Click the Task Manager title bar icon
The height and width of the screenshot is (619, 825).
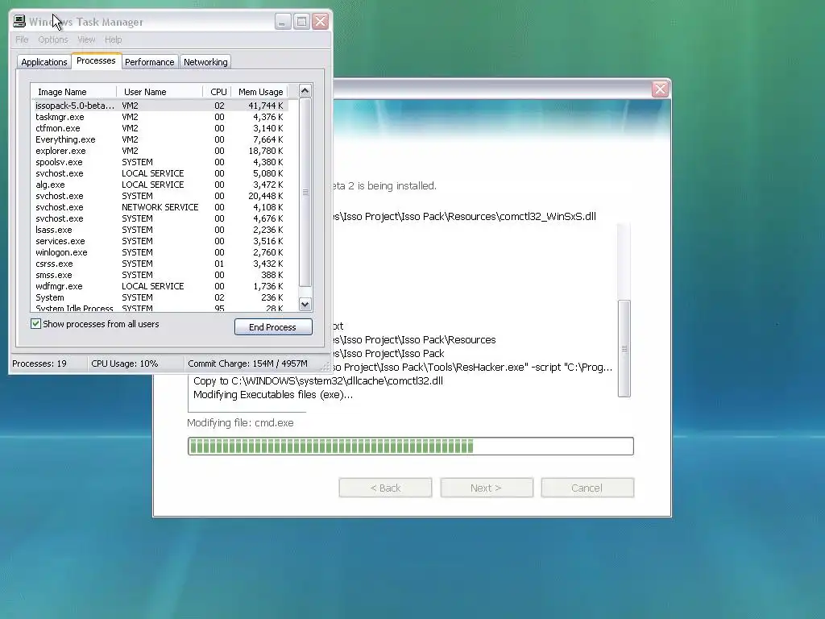[19, 21]
